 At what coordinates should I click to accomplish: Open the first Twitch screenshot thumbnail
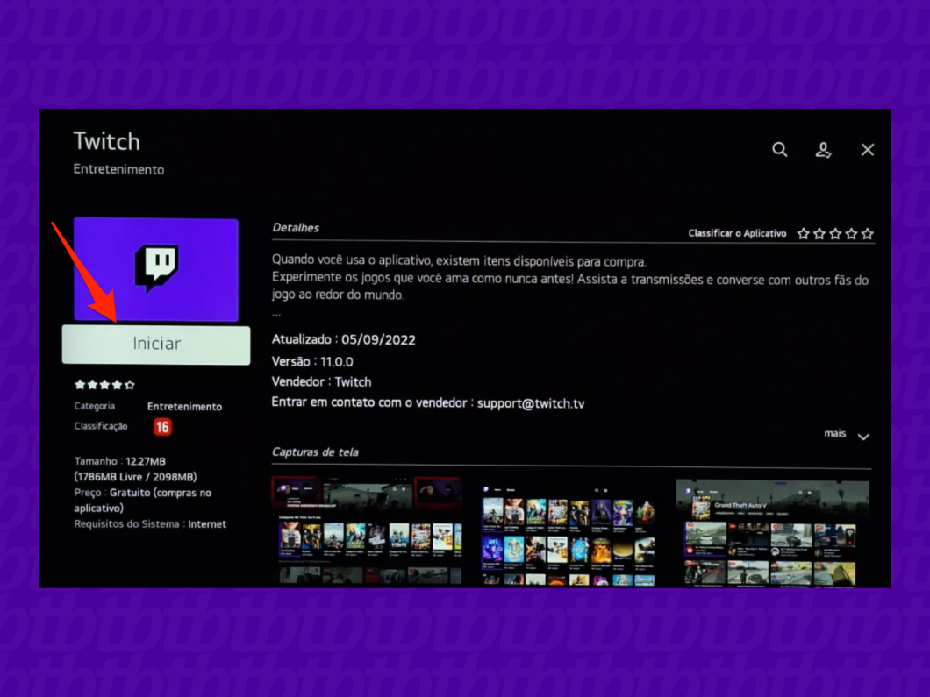367,530
